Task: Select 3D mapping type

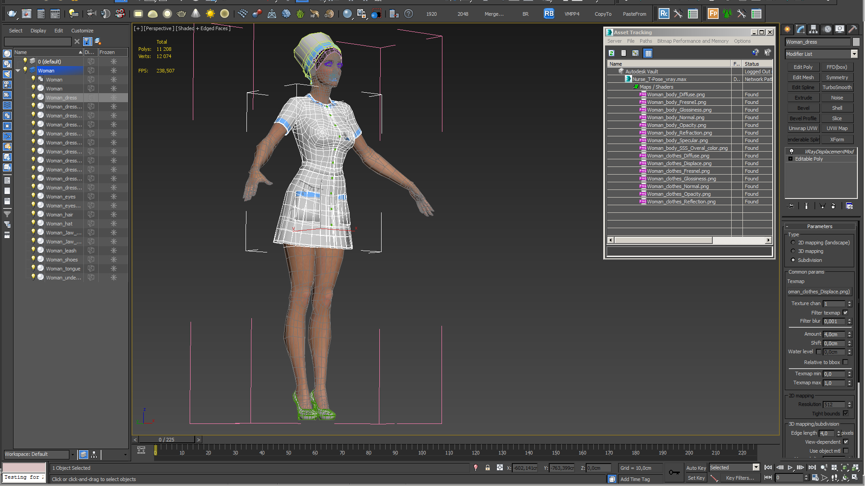Action: tap(793, 251)
